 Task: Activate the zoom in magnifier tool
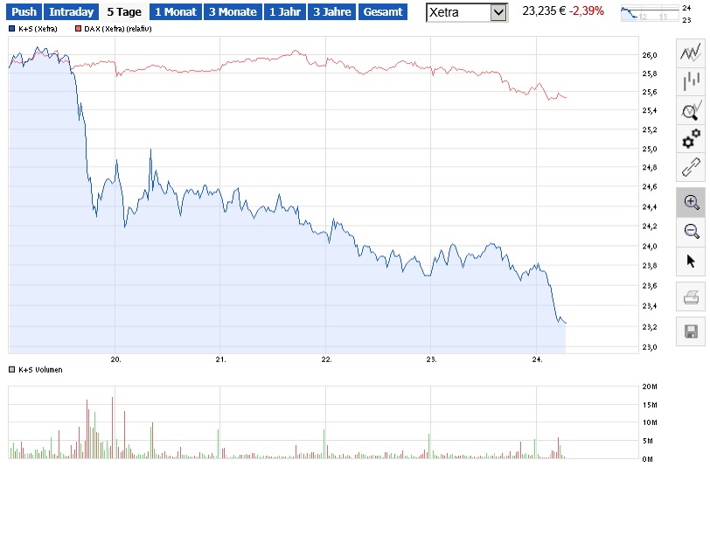coord(691,202)
